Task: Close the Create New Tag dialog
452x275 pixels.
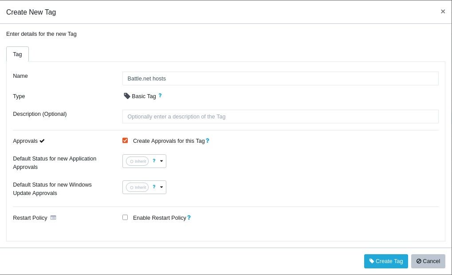Action: tap(443, 11)
